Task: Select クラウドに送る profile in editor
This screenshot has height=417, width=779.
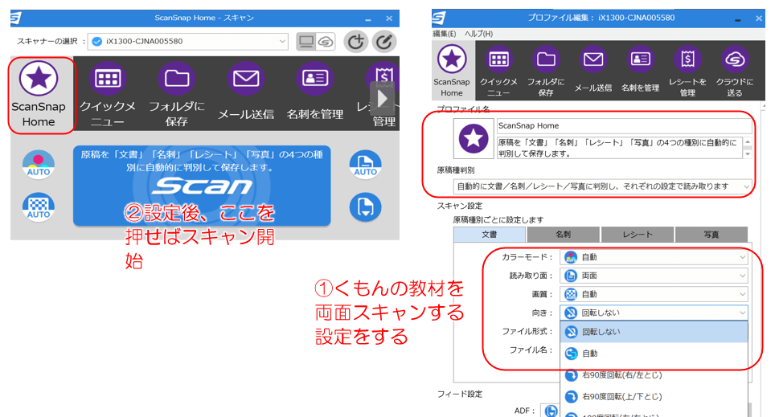Action: [734, 71]
